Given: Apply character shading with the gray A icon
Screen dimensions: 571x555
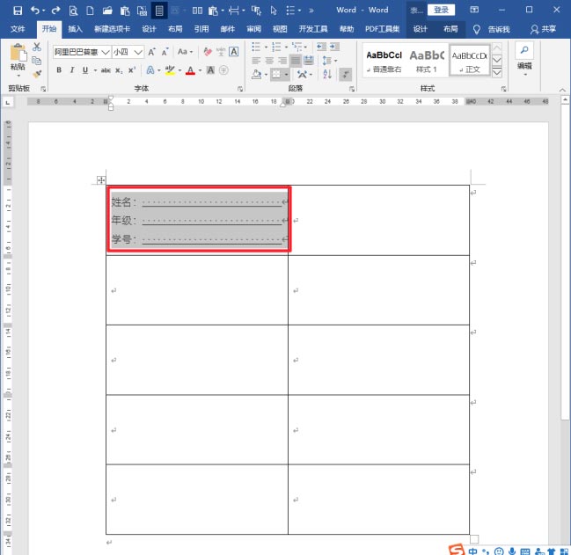Looking at the screenshot, I should tap(210, 70).
